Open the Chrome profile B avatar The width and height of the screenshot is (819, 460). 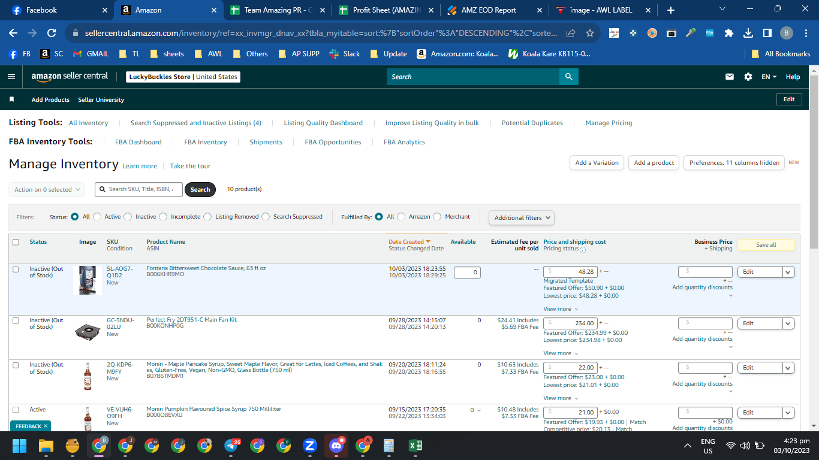point(787,33)
